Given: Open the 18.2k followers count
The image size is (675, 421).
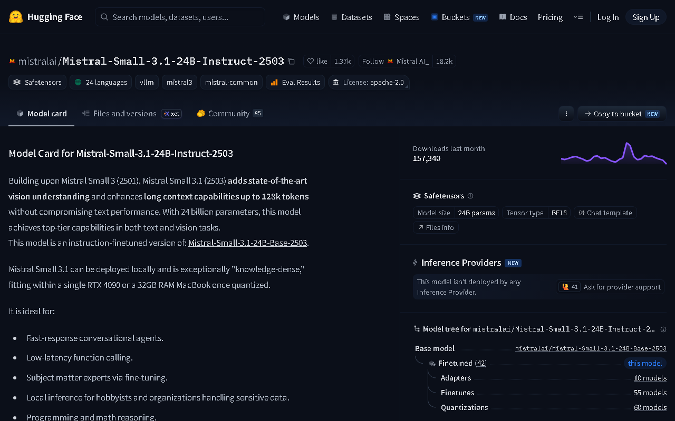Looking at the screenshot, I should (445, 61).
